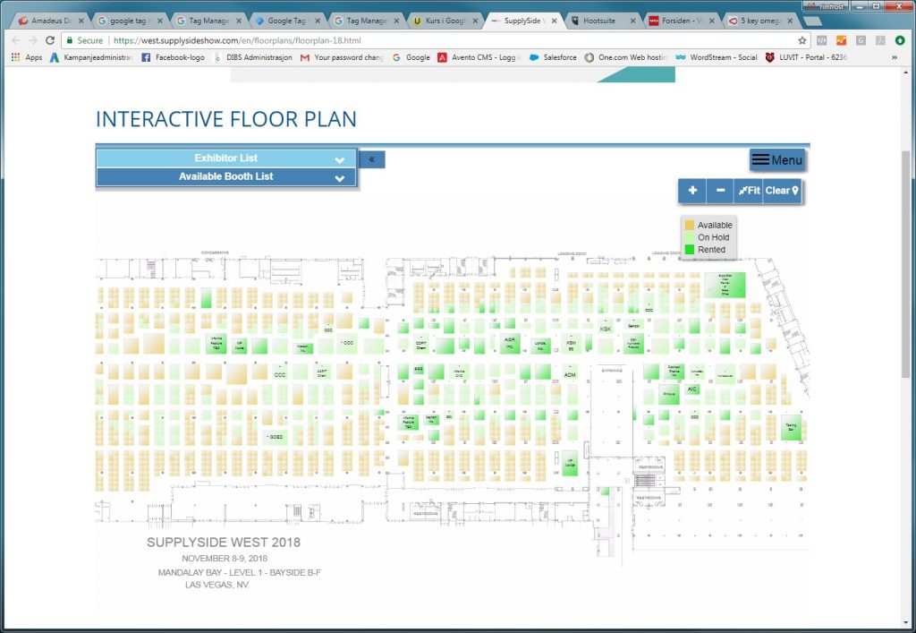This screenshot has height=633, width=916.
Task: Open the Apps bookmarks shortcut
Action: tap(27, 57)
